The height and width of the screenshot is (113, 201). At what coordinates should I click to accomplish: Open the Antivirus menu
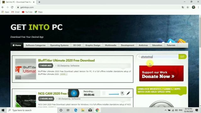coord(143,45)
